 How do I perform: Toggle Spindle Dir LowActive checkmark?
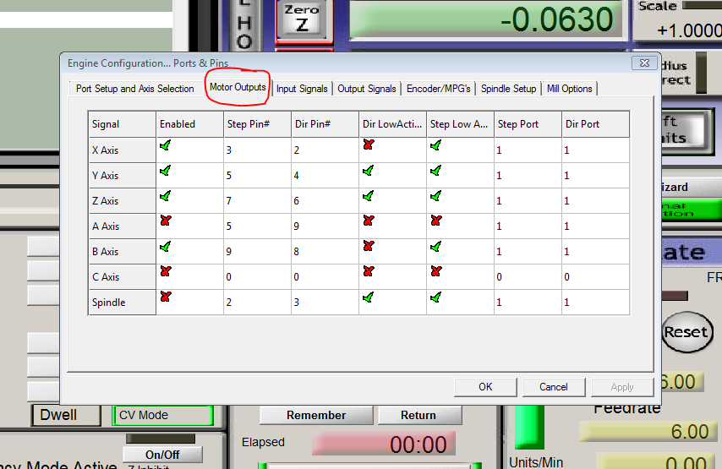click(368, 297)
